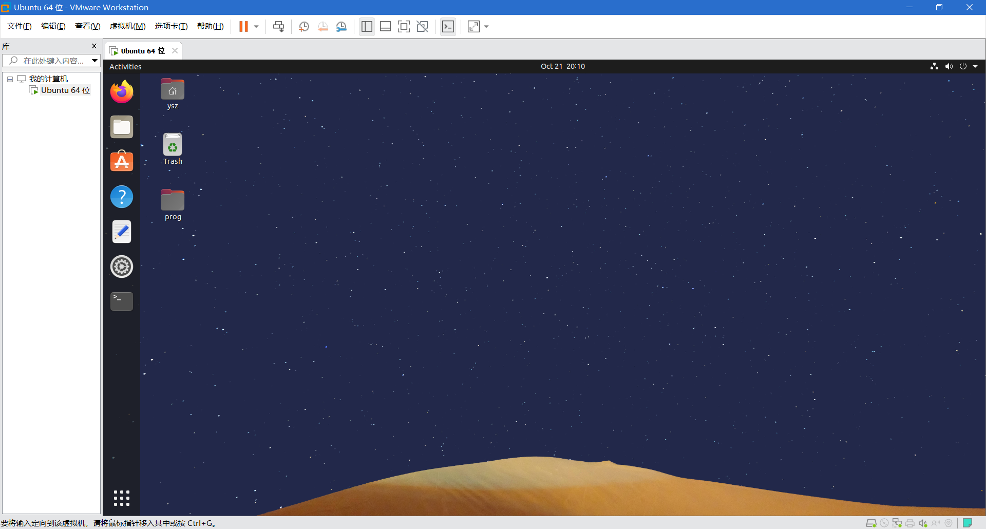Viewport: 986px width, 529px height.
Task: Send Ctrl+Alt+Del to the guest
Action: coord(278,26)
